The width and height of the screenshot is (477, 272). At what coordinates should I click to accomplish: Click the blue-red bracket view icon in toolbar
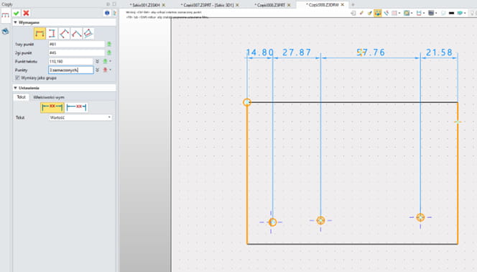[419, 13]
